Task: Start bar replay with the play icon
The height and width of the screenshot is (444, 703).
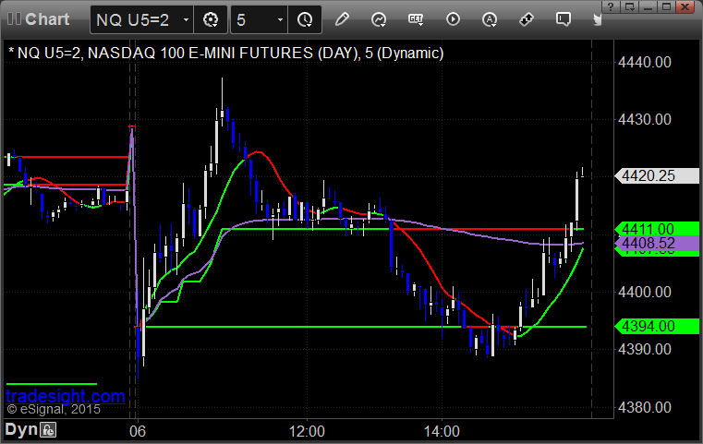Action: tap(453, 19)
